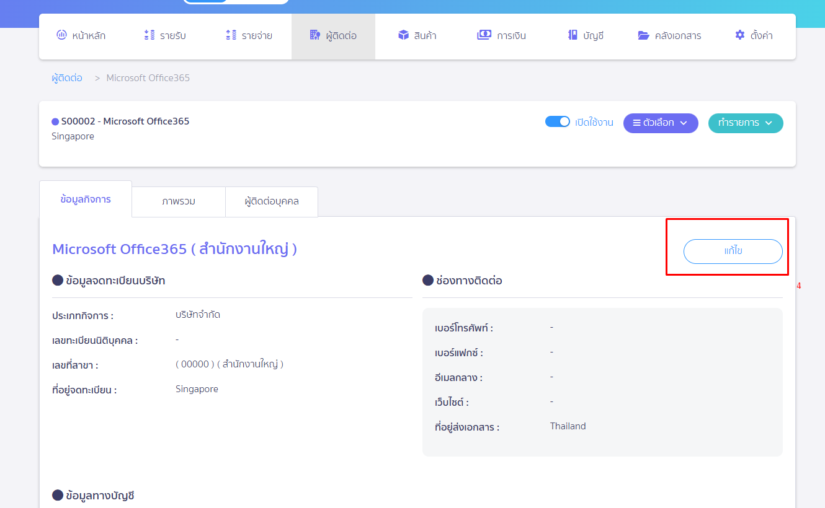Click the ผู้ติดต่อ breadcrumb link
Image resolution: width=825 pixels, height=508 pixels.
click(x=67, y=78)
